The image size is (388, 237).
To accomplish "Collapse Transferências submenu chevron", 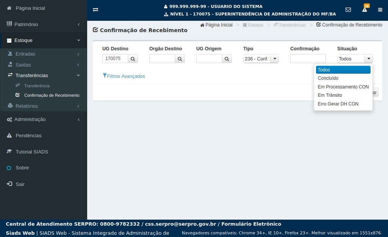I will pos(78,75).
